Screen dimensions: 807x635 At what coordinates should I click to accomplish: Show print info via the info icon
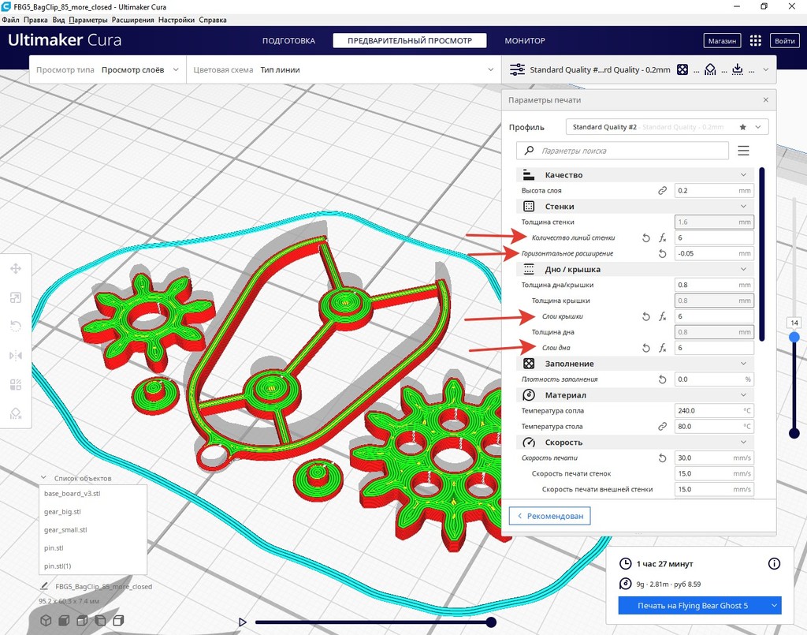pyautogui.click(x=774, y=564)
